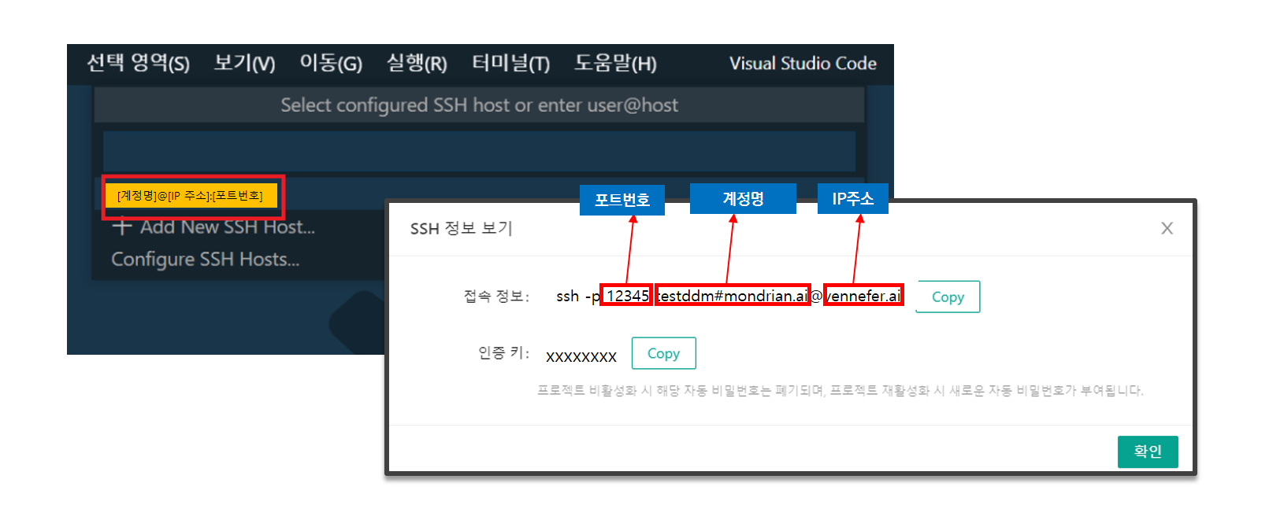Viewport: 1269px width, 516px height.
Task: Click the 포트번호 blue label
Action: pos(622,200)
